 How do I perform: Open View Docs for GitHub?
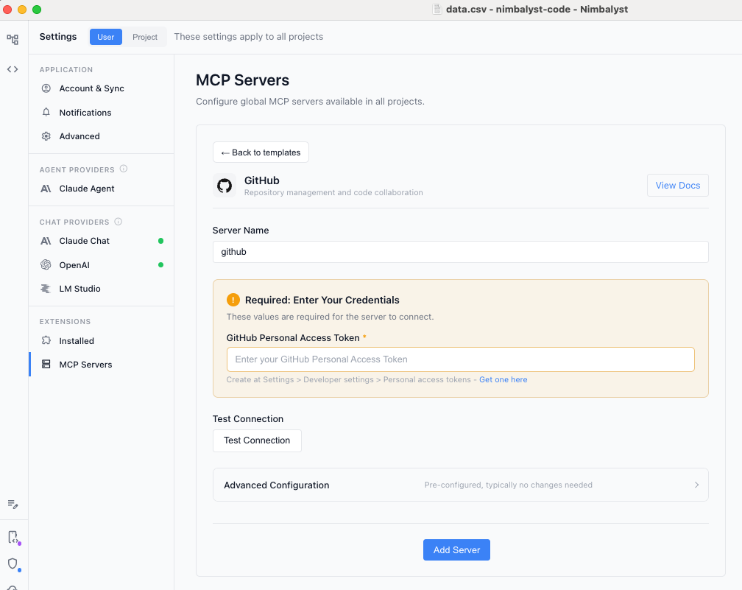[x=678, y=185]
